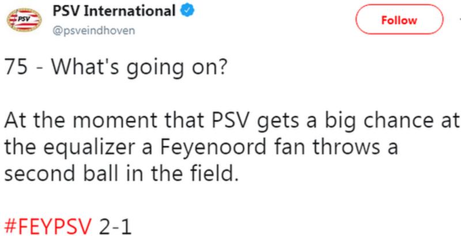Open the PSV club logo avatar
The width and height of the screenshot is (461, 236).
point(24,20)
